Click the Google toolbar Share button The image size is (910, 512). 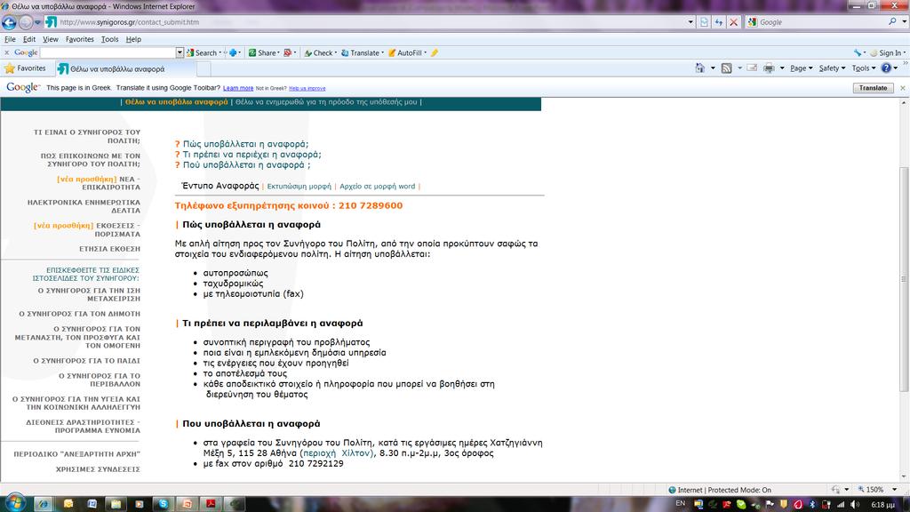[263, 52]
